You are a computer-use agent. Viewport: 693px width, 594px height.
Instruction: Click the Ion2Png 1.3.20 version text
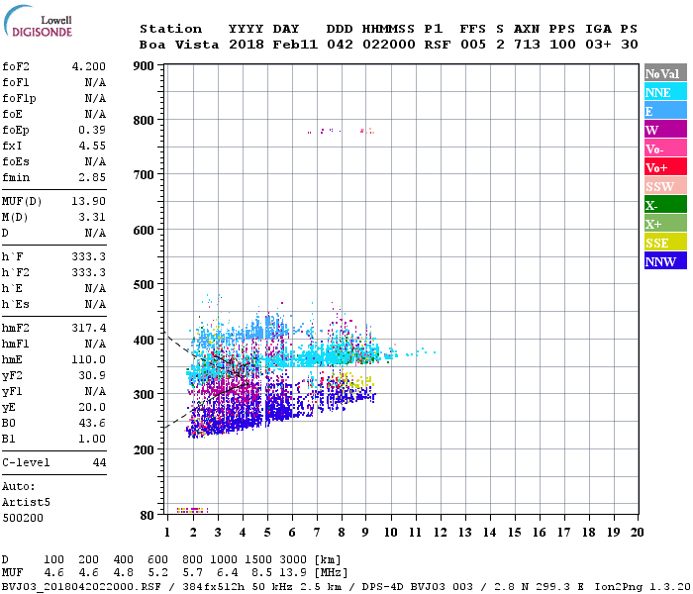click(x=643, y=587)
